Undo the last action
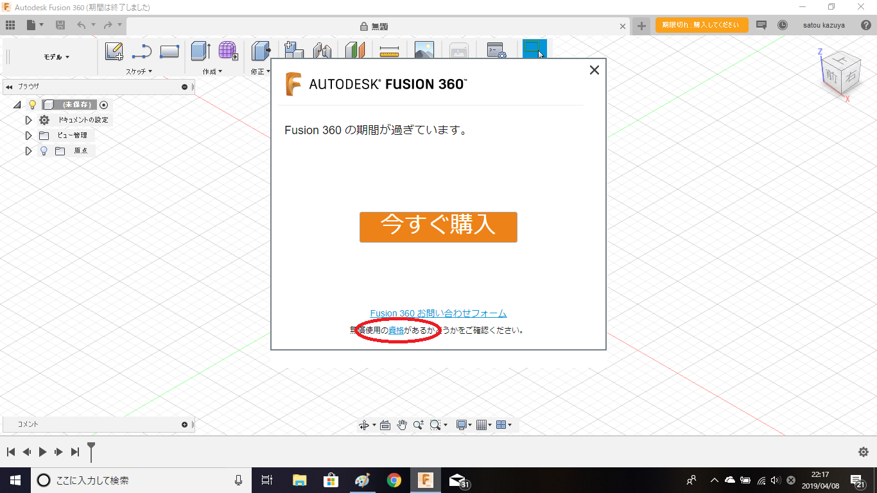The image size is (877, 493). pos(82,25)
